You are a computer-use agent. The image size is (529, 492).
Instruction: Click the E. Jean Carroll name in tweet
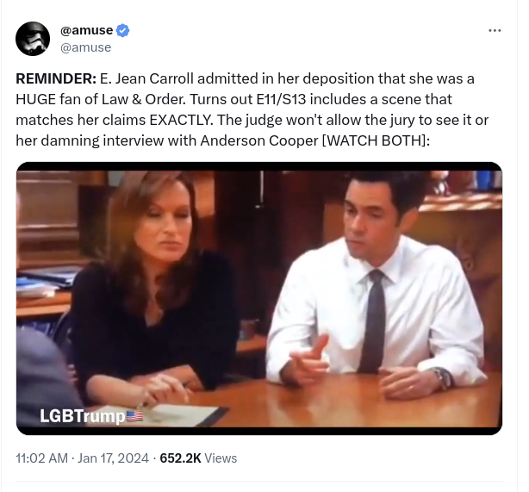(146, 78)
